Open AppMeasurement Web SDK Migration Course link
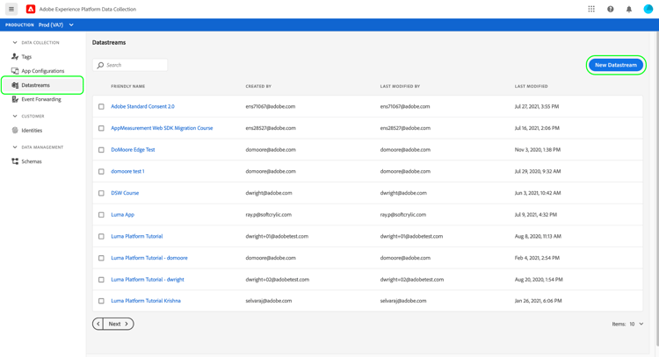The width and height of the screenshot is (659, 357). (162, 128)
